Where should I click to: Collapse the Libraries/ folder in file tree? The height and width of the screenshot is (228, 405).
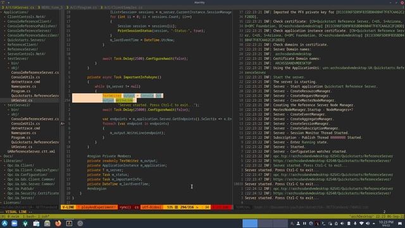coord(13,161)
